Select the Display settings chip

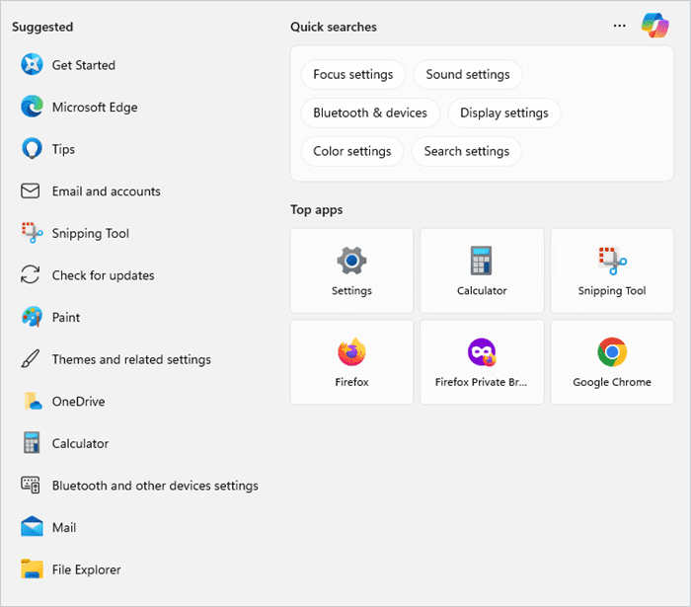(504, 113)
